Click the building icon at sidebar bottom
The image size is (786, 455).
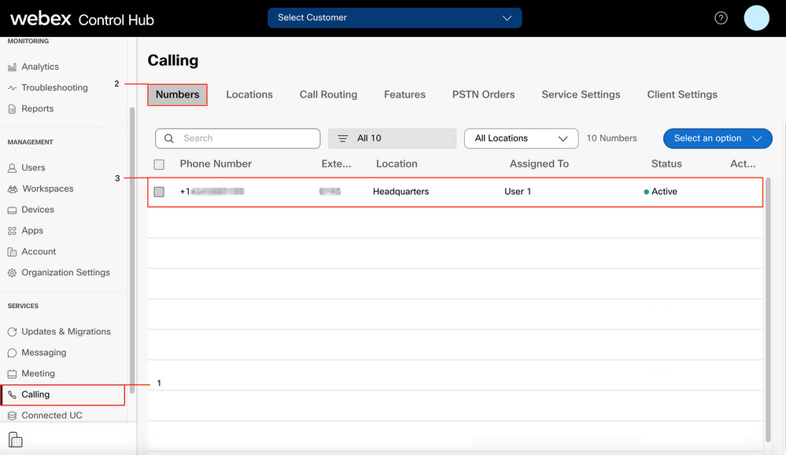(x=16, y=439)
